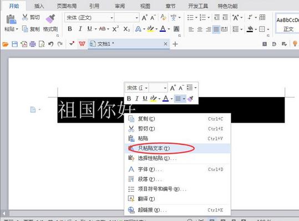
Task: Click format painter in mini toolbar
Action: 190,99
